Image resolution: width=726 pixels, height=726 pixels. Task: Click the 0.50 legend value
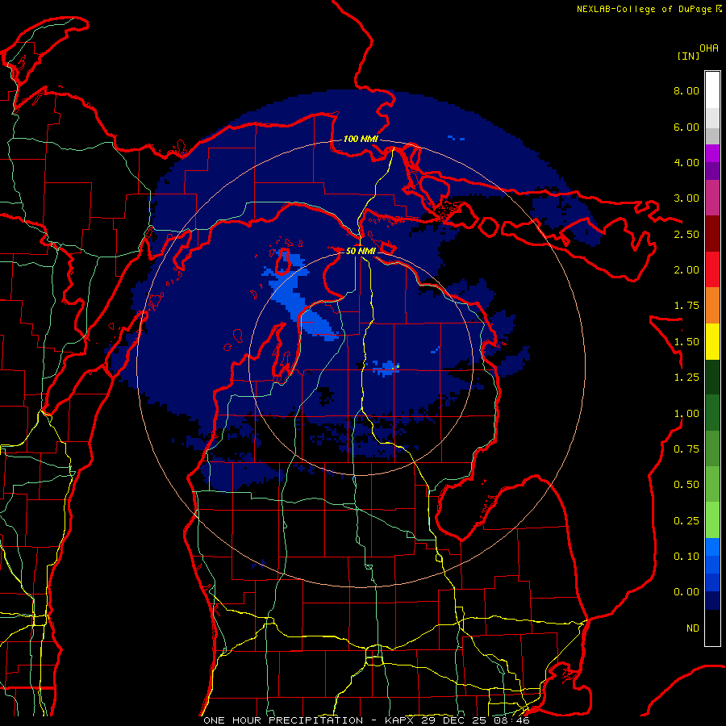(x=686, y=485)
